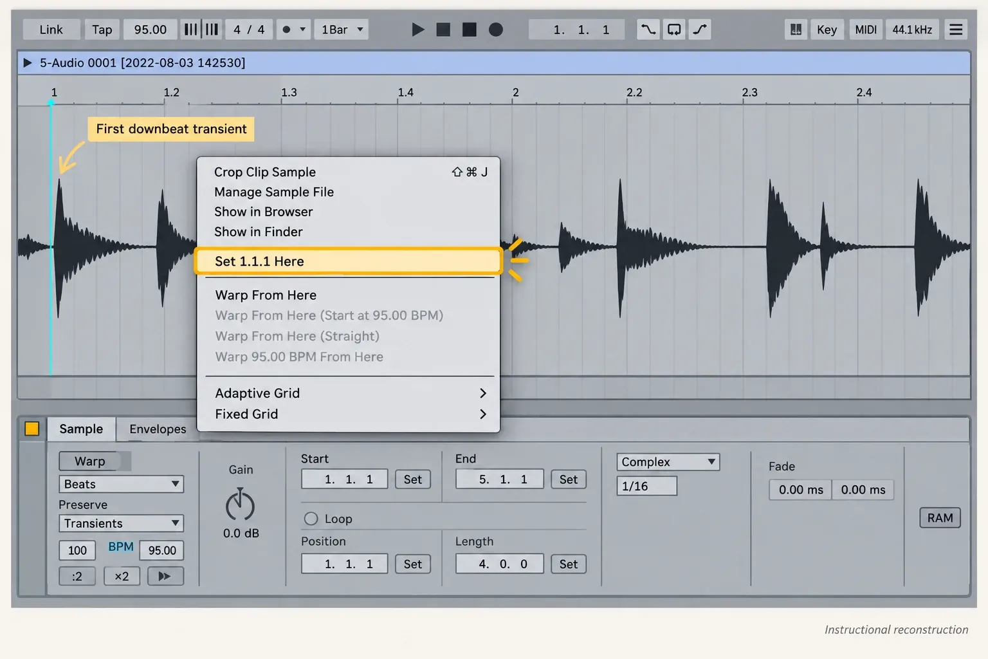Click Set button next to End
Screen dimensions: 988x659
[569, 479]
